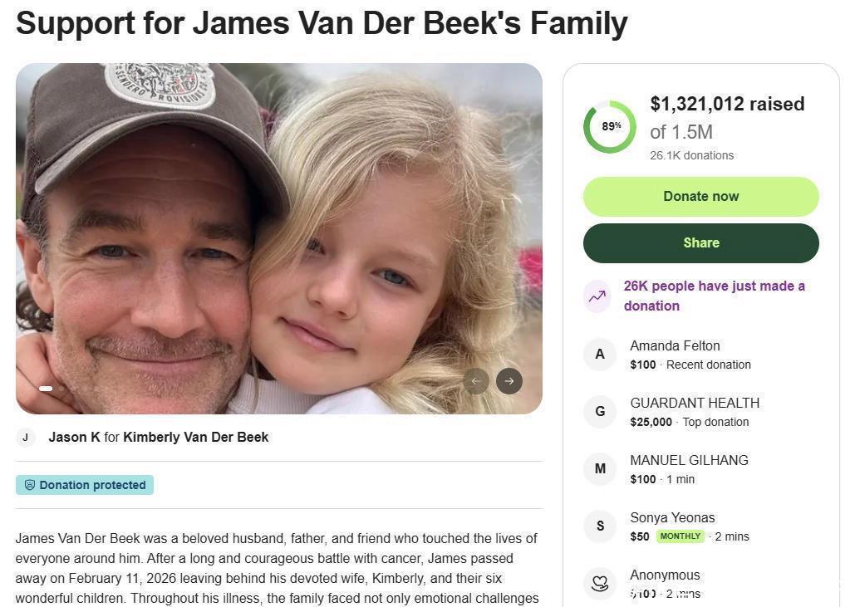Viewport: 855px width, 607px height.
Task: Open the Kimberly Van Der Beek beneficiary link
Action: [196, 437]
